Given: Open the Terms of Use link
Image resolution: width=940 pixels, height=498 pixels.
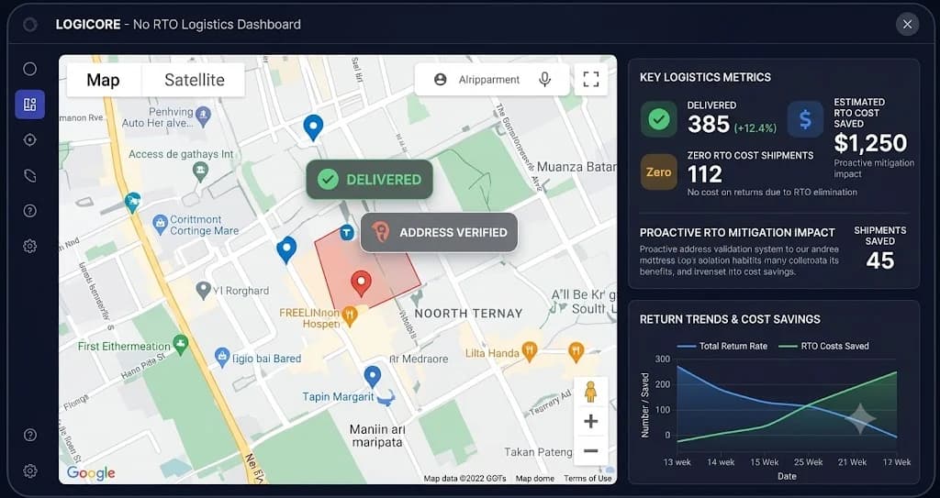Looking at the screenshot, I should tap(587, 478).
